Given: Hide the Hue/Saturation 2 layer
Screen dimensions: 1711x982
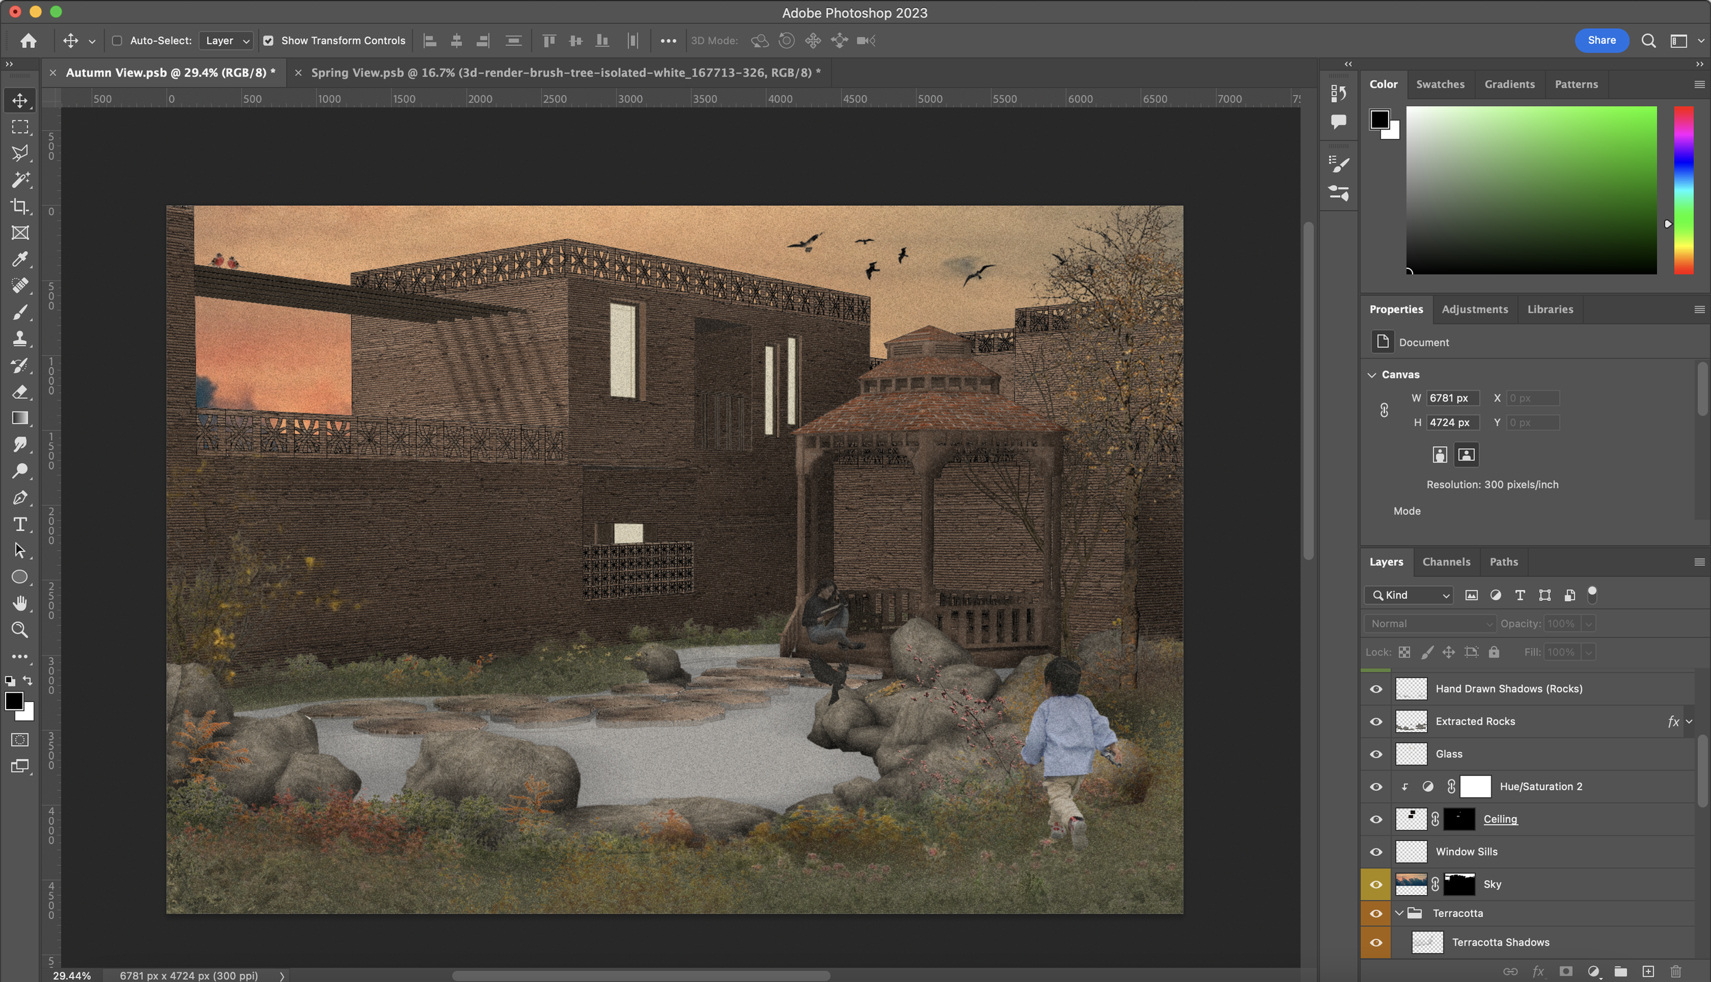Looking at the screenshot, I should 1376,786.
